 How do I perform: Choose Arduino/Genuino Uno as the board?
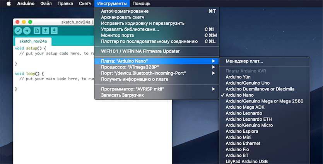point(248,83)
